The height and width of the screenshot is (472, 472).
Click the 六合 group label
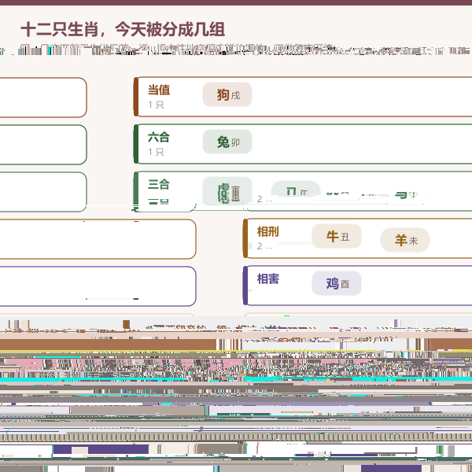(159, 137)
